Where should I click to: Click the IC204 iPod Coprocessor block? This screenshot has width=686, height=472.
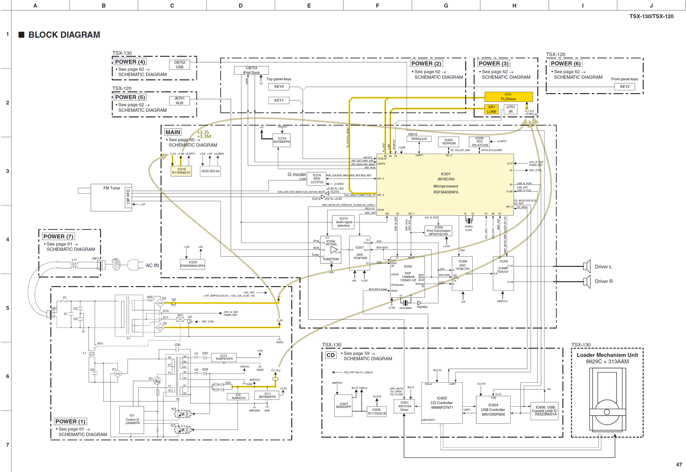(438, 231)
